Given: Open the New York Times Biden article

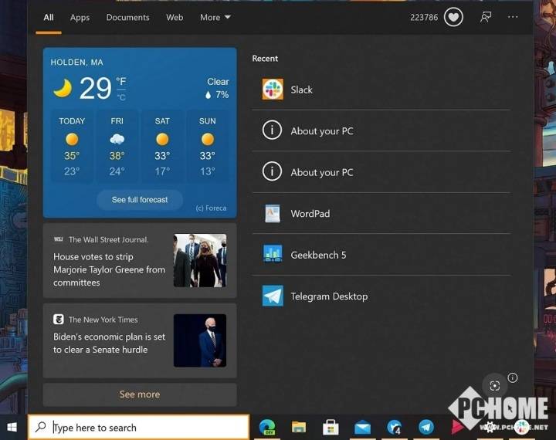Looking at the screenshot, I should 140,340.
